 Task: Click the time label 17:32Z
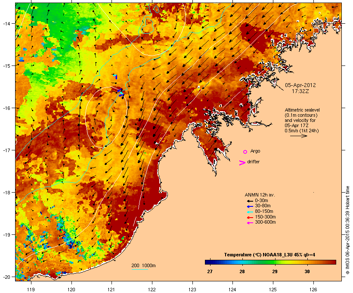pos(300,91)
